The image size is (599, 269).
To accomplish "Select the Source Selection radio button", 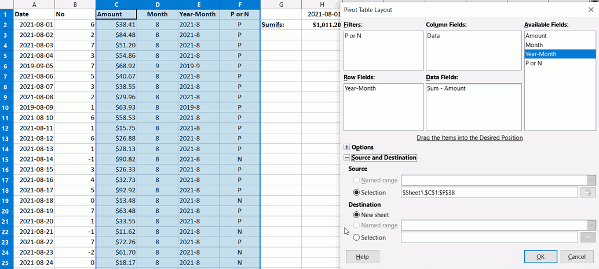I will click(356, 193).
